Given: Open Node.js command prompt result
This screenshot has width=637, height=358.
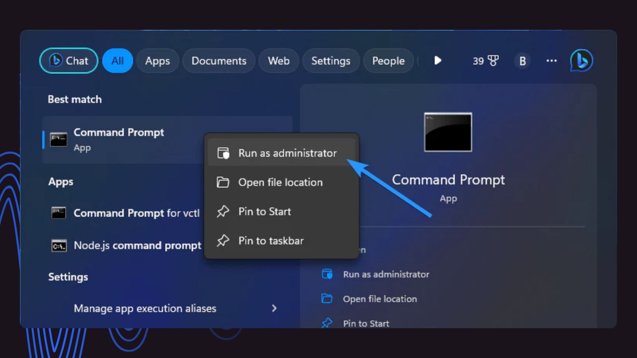Looking at the screenshot, I should 126,245.
